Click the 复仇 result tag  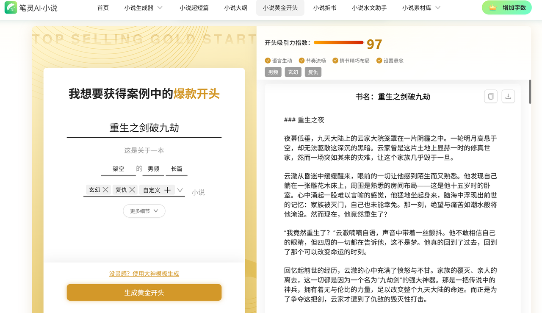pyautogui.click(x=313, y=72)
